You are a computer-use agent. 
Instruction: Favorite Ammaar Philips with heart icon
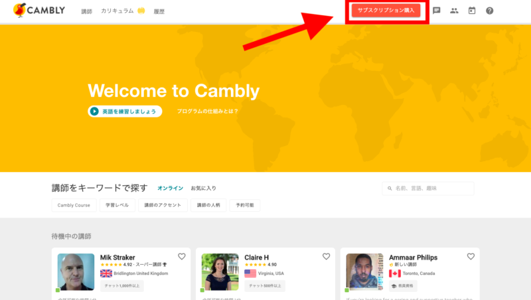click(471, 256)
